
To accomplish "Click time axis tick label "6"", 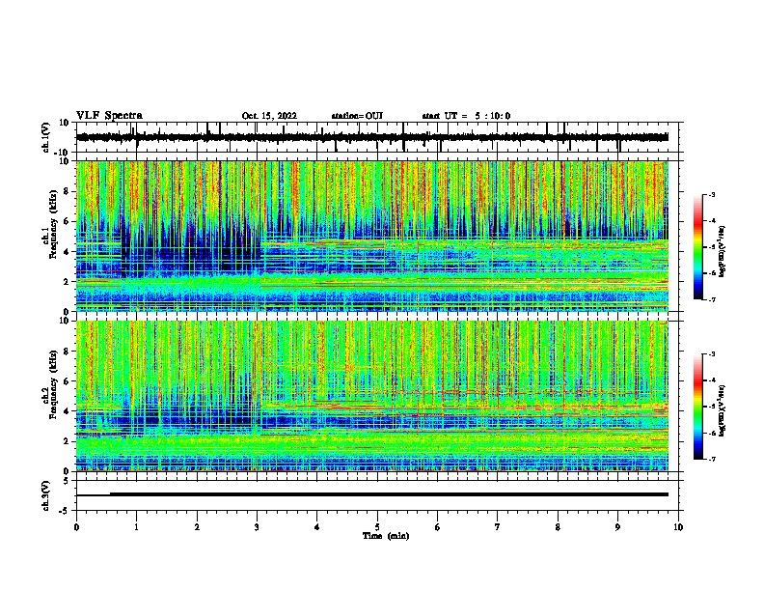I will point(438,527).
